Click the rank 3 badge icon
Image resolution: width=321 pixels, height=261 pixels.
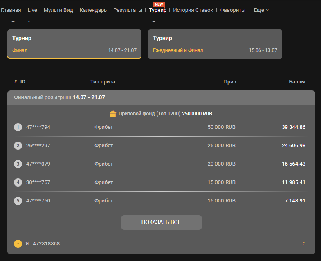click(x=18, y=164)
